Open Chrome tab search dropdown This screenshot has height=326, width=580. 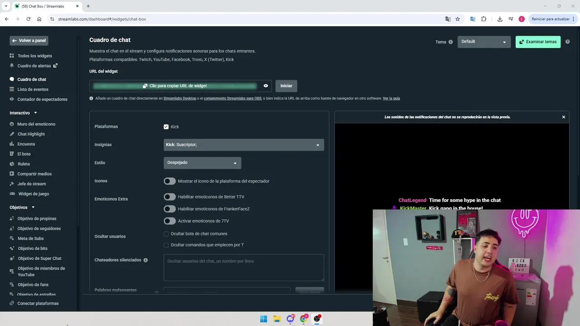[6, 6]
